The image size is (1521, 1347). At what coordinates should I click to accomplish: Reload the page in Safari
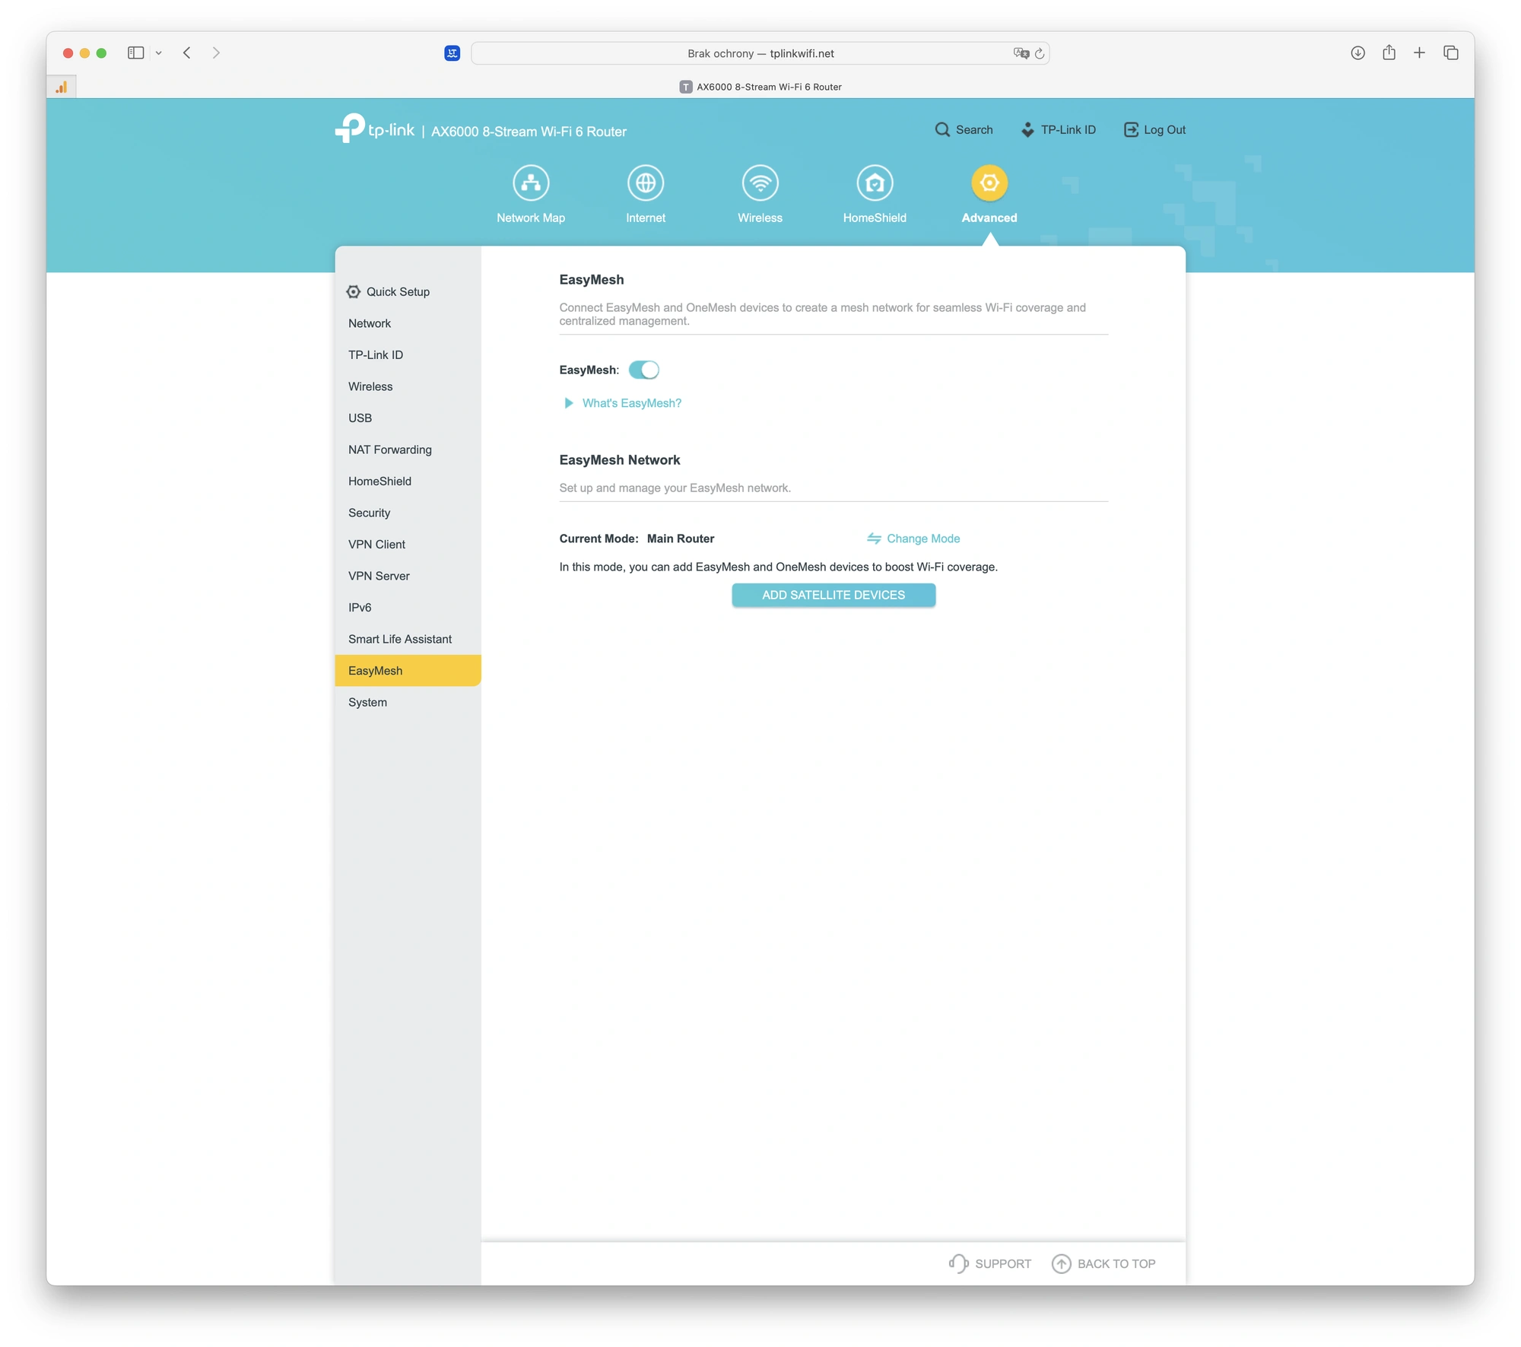pos(1040,53)
